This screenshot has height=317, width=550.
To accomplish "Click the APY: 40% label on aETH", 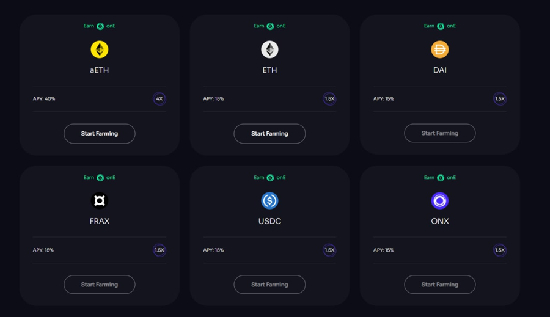I will pos(44,98).
